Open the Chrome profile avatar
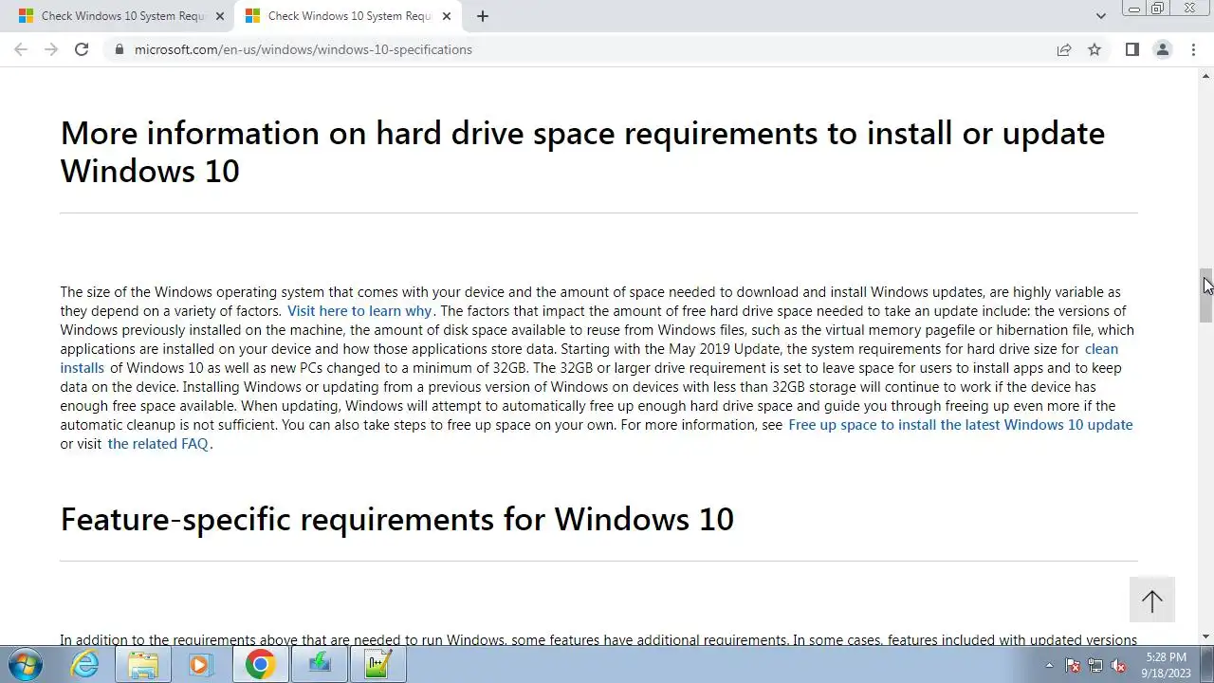The height and width of the screenshot is (683, 1214). pyautogui.click(x=1163, y=49)
